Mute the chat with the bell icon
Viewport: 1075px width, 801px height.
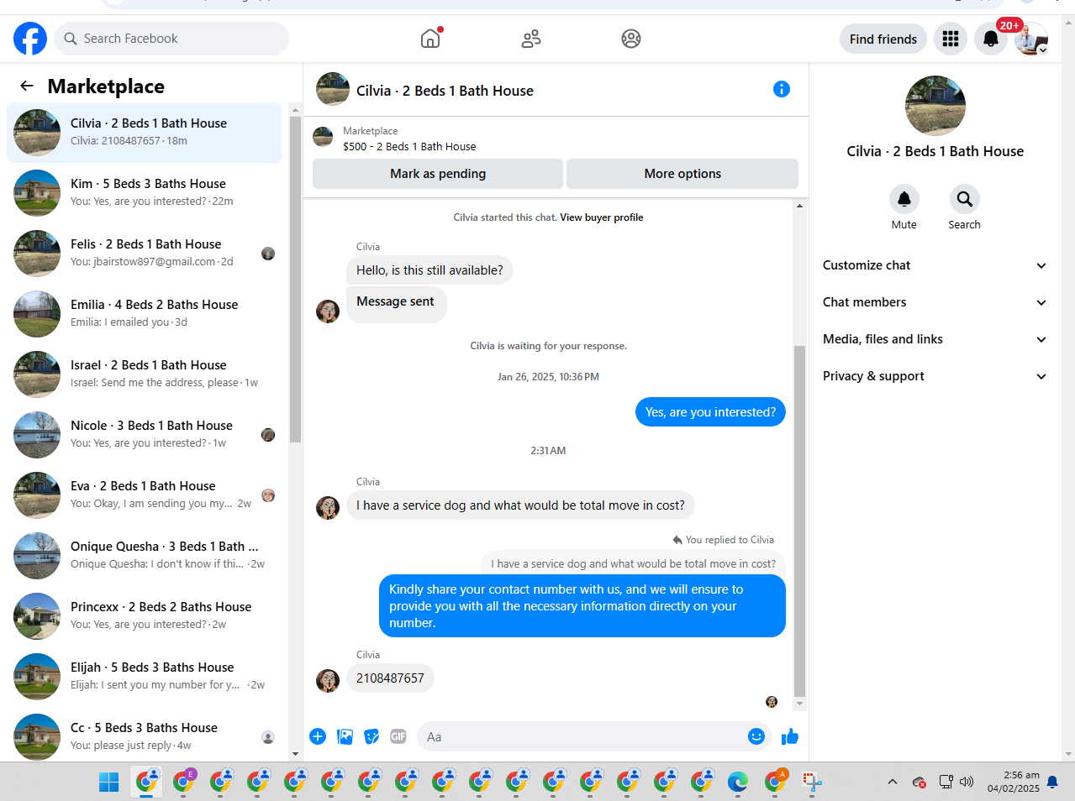pyautogui.click(x=904, y=199)
